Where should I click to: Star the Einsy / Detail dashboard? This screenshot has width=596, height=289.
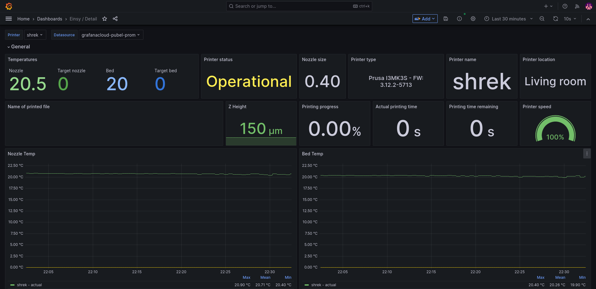(x=105, y=19)
